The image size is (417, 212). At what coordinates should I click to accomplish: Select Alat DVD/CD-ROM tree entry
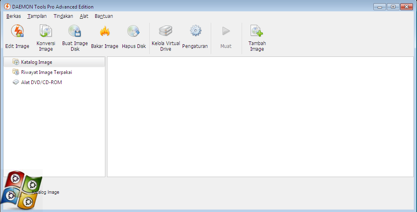(x=54, y=82)
